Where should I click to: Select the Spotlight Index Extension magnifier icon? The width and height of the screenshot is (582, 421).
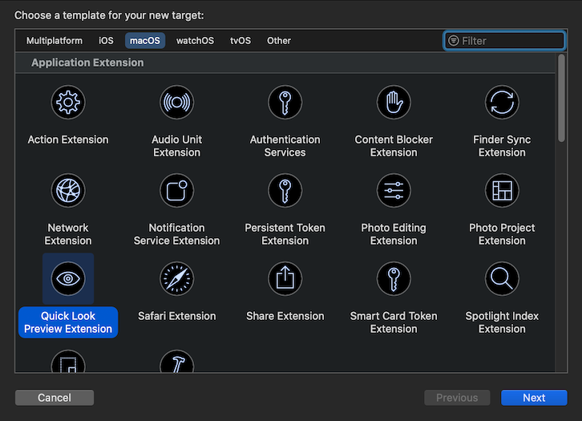pyautogui.click(x=502, y=279)
